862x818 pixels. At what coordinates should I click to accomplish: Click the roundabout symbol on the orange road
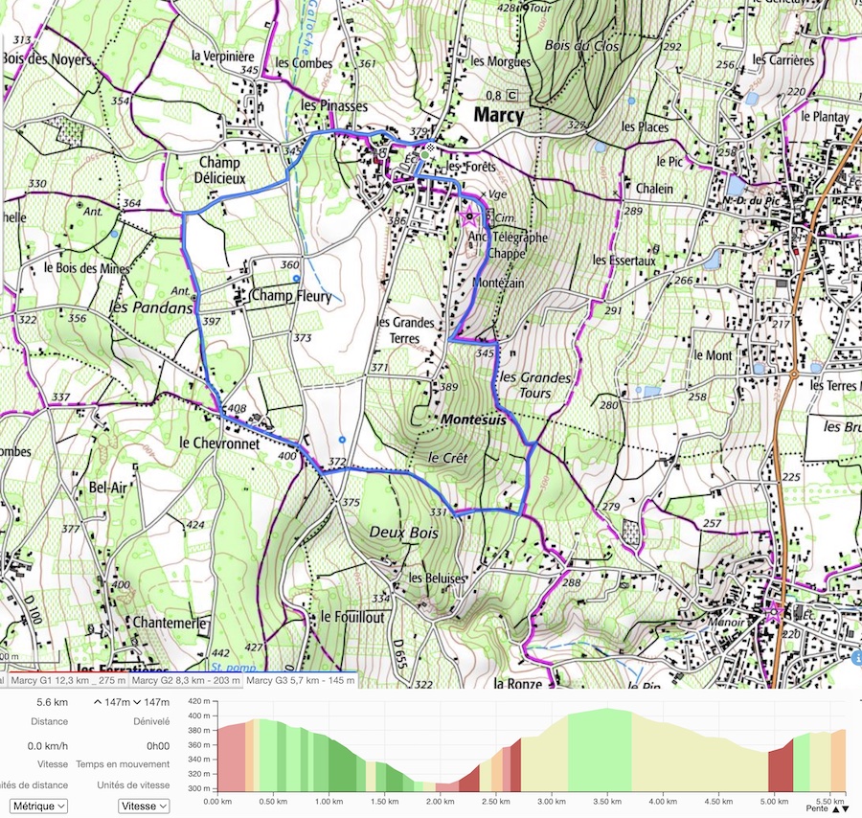pyautogui.click(x=794, y=375)
